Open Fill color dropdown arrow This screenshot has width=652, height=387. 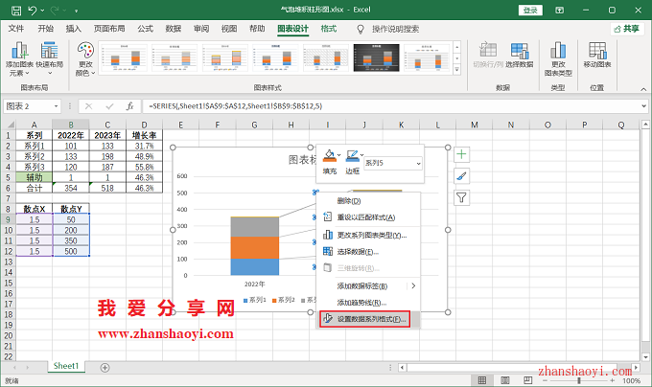click(x=338, y=155)
